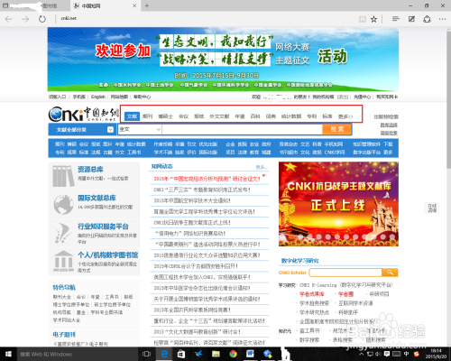Viewport: 451px width, 361px height.
Task: Click the bookshelf icon beside 资源总库
Action: [63, 175]
